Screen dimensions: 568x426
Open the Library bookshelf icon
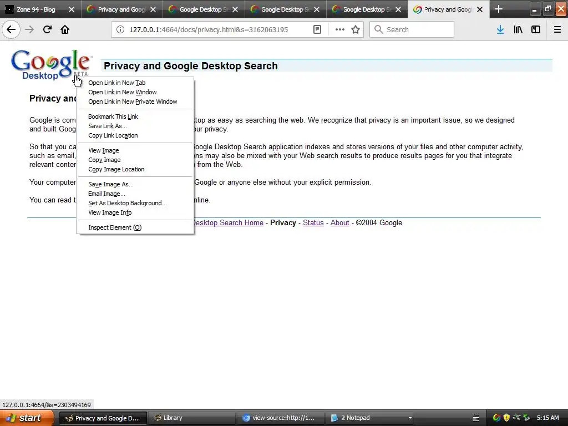pyautogui.click(x=518, y=29)
